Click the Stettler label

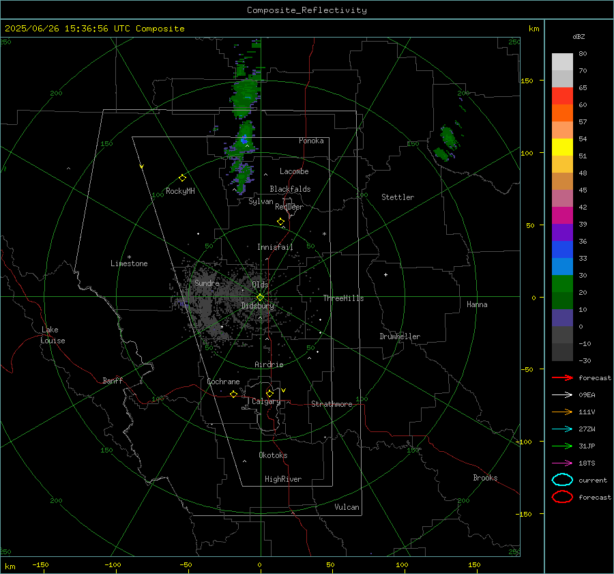[398, 197]
